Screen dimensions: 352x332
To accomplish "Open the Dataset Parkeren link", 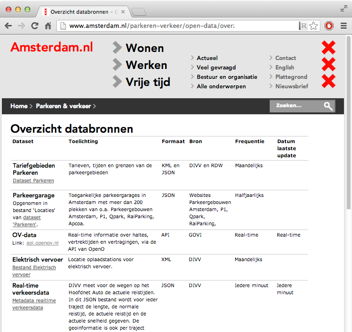I will tap(34, 180).
